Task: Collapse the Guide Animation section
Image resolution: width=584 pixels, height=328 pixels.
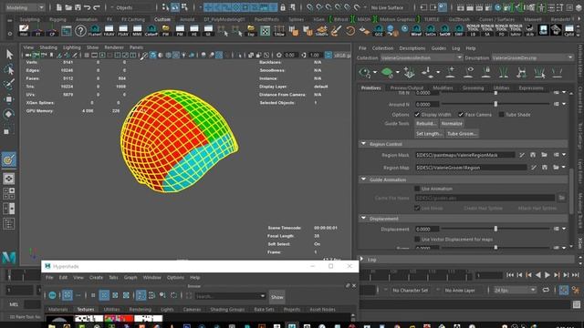Action: (x=363, y=179)
